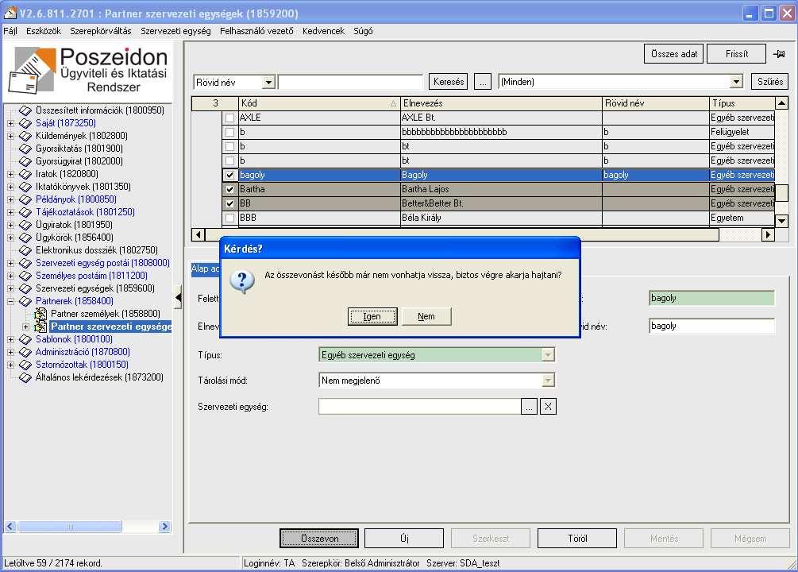
Task: Click the table scroll down arrow
Action: [781, 221]
